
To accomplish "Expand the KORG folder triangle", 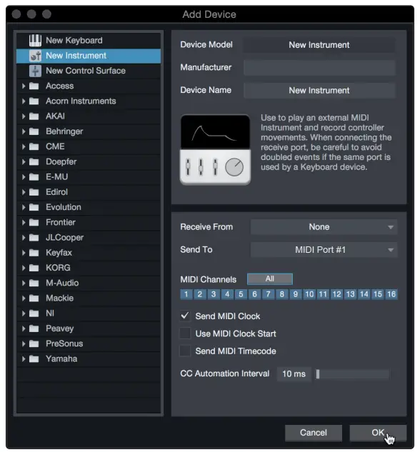I will point(24,268).
